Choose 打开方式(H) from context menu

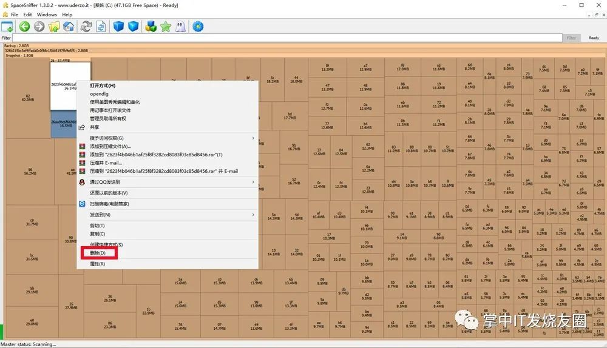click(x=103, y=85)
